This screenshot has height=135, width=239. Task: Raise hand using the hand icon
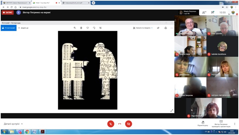click(203, 124)
